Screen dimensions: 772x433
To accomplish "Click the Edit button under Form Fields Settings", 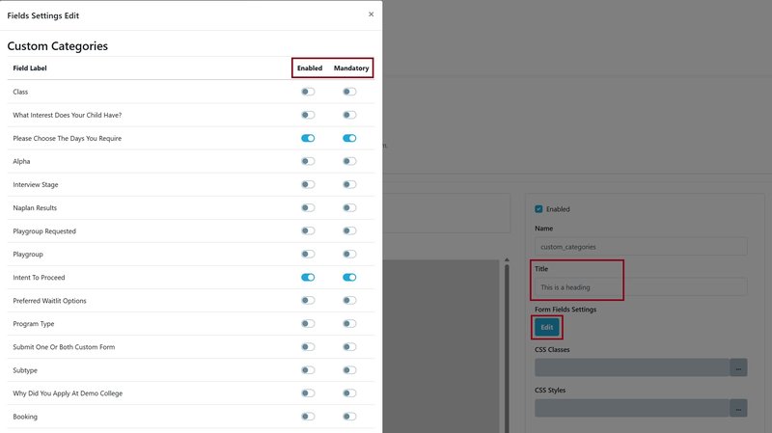I will [x=546, y=327].
